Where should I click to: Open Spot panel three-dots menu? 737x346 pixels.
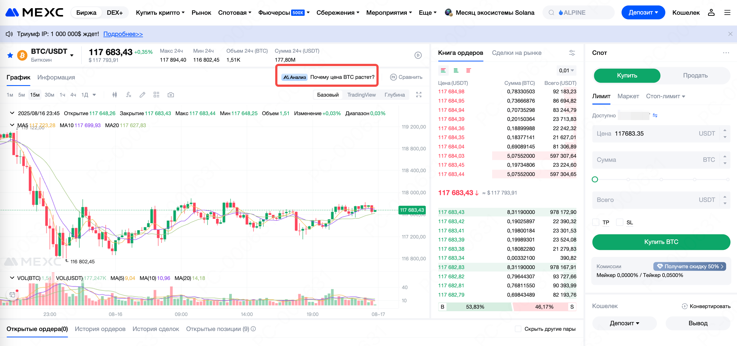pyautogui.click(x=726, y=53)
